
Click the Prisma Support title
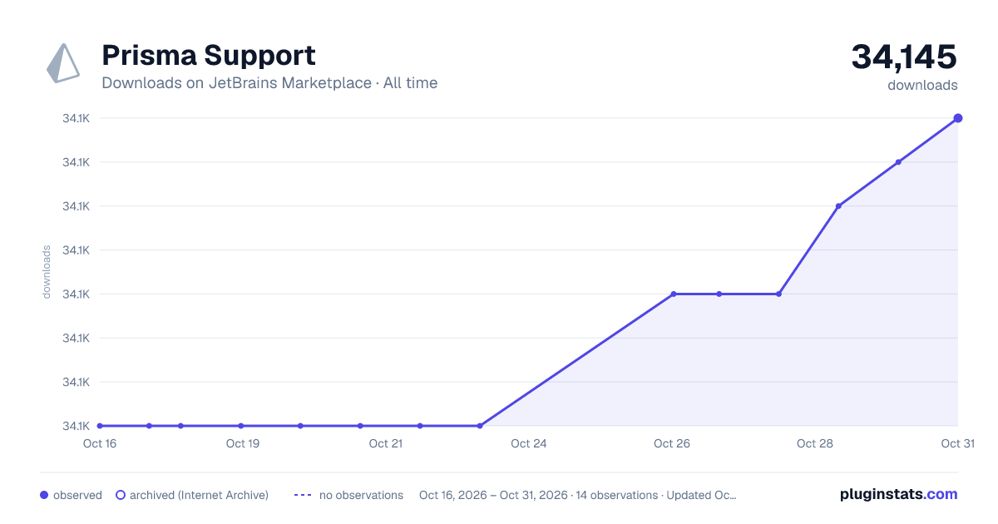209,56
